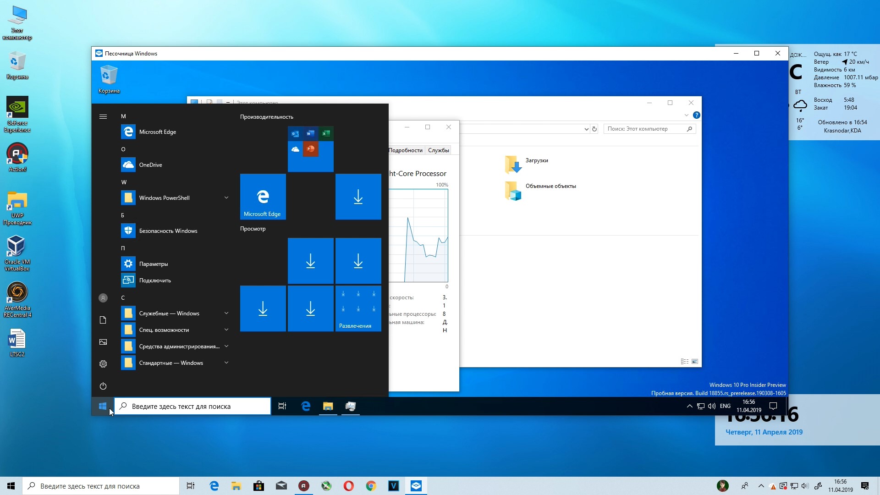Jump to letter W section header
880x495 pixels.
click(124, 182)
